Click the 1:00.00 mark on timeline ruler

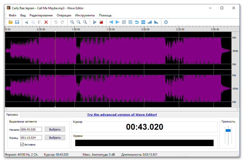76,29
